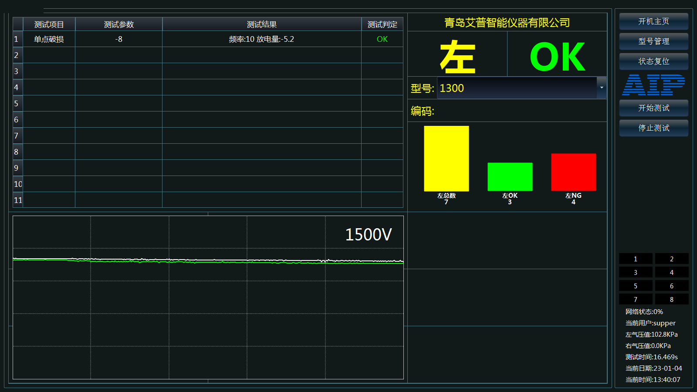Click the 网络状态:0% status entry
This screenshot has width=697, height=392.
pos(643,311)
